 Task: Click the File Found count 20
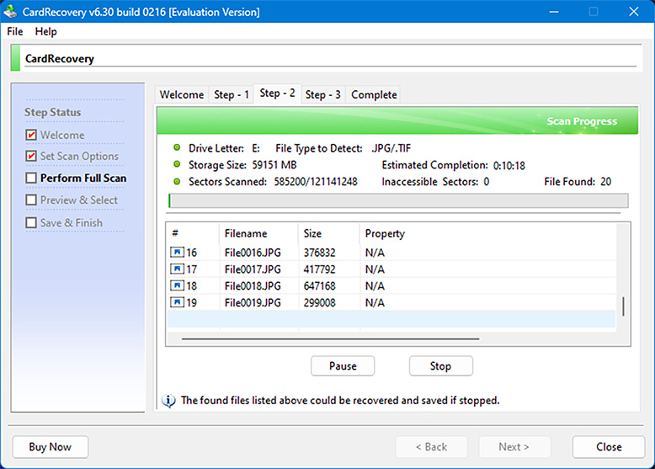pyautogui.click(x=605, y=182)
